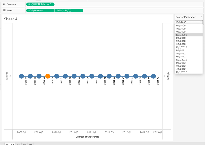Click the rotated 2012 Q2 mark label
205x145 pixels.
140,80
